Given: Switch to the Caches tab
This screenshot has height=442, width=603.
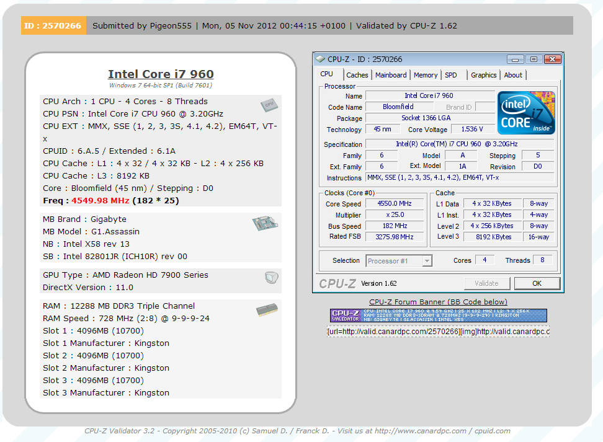Looking at the screenshot, I should pyautogui.click(x=357, y=75).
